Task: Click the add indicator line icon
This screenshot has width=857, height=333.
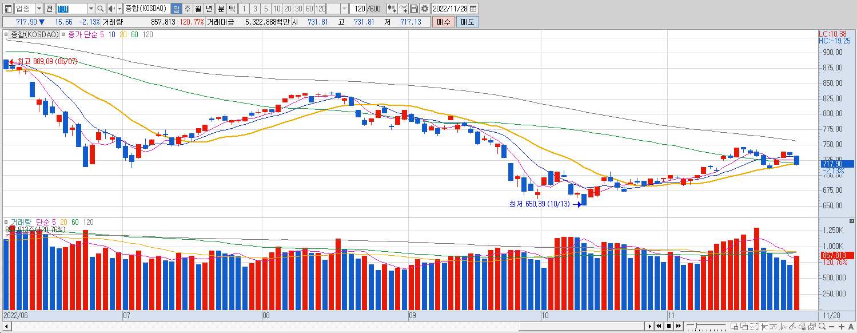Action: click(402, 9)
